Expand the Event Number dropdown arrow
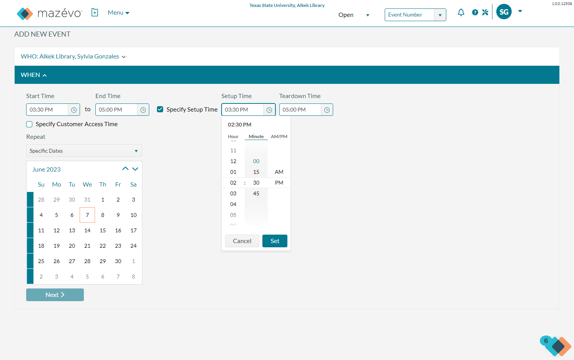 (x=440, y=15)
